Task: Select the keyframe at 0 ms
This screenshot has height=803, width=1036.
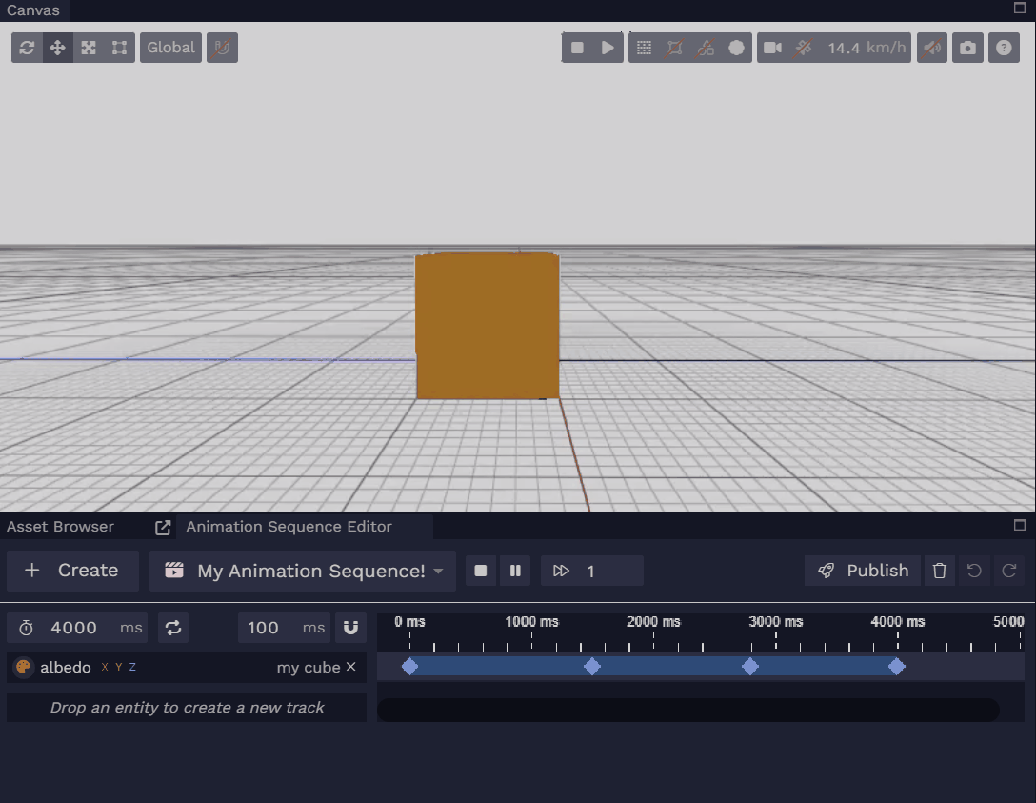Action: (409, 667)
